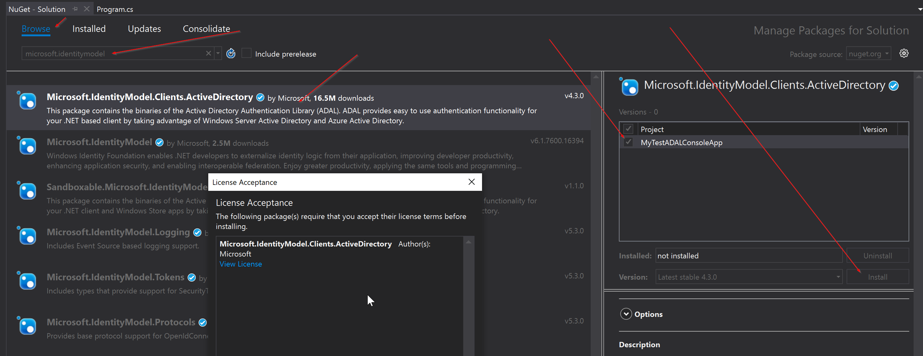923x356 pixels.
Task: Select the Microsoft.IdentityModel.Protocols package title
Action: point(121,322)
